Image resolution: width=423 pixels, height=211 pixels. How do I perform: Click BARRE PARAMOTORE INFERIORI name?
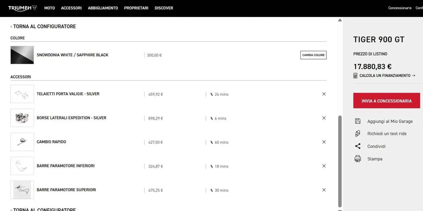[66, 166]
